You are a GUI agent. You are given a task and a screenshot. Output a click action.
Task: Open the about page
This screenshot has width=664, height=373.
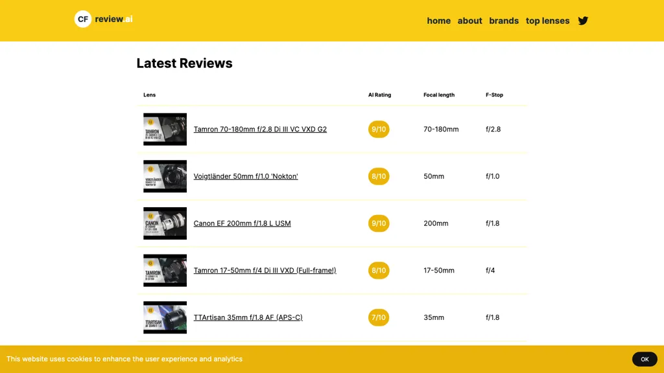[469, 21]
